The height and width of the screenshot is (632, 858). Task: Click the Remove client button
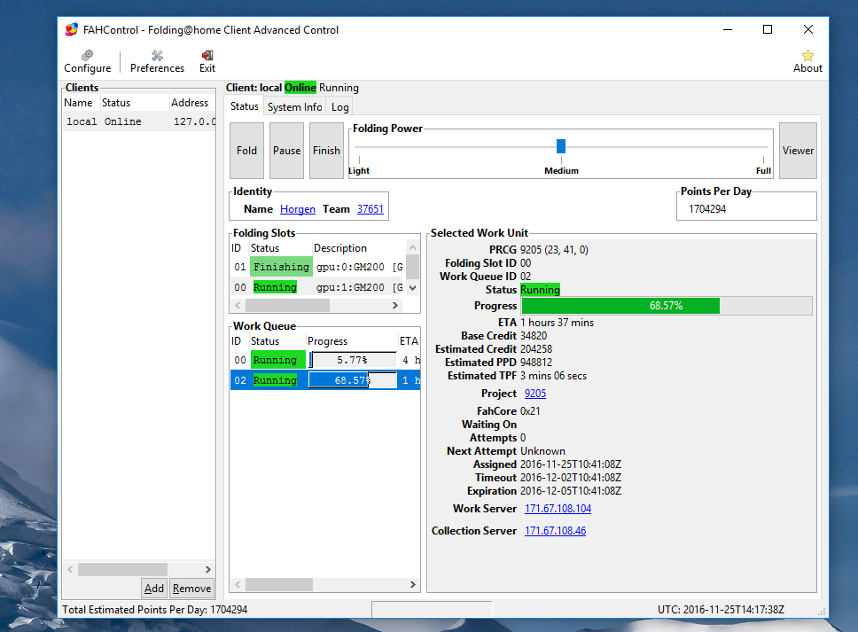click(191, 589)
